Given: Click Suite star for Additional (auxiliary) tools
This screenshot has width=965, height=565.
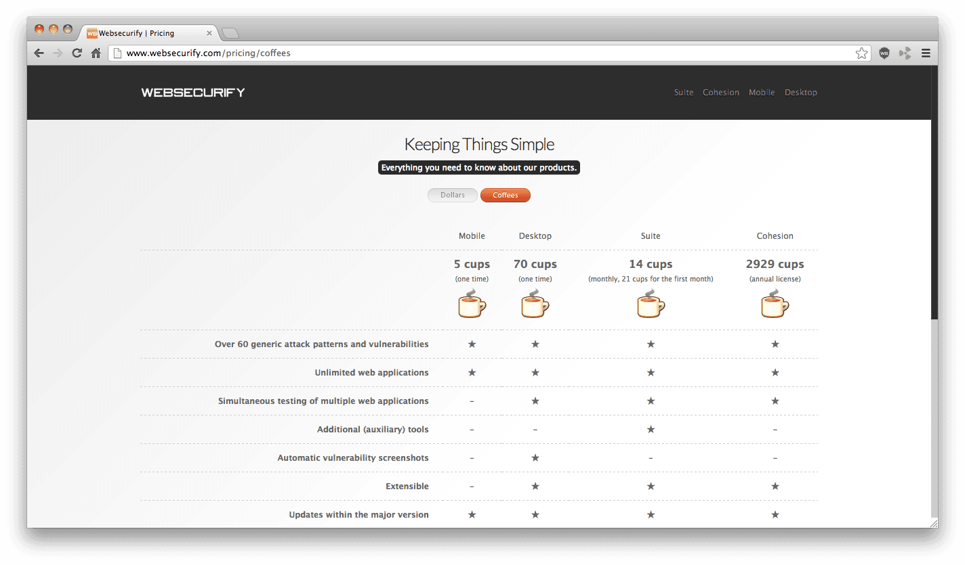Looking at the screenshot, I should pyautogui.click(x=651, y=430).
